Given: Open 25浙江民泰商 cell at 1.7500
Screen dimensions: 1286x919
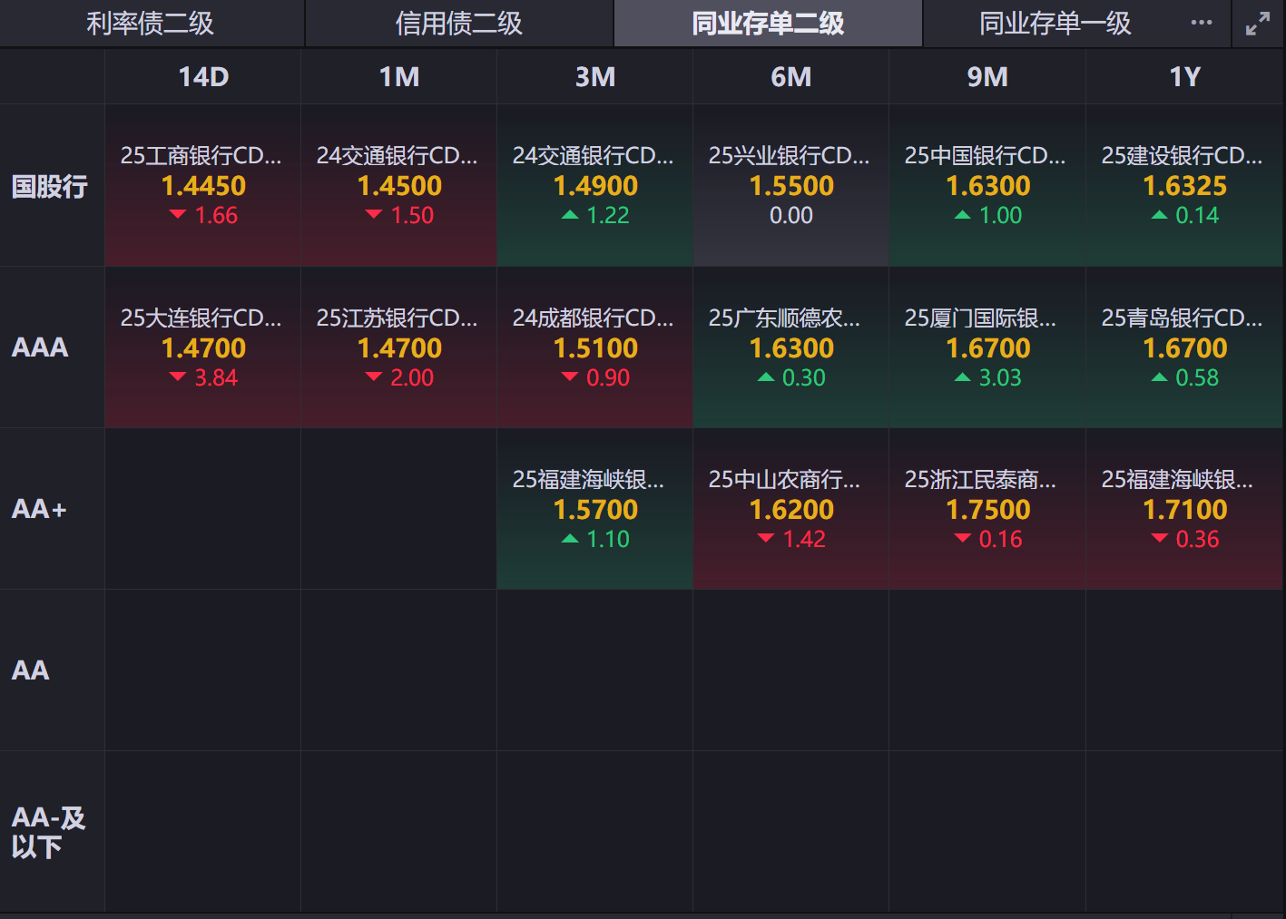Looking at the screenshot, I should coord(987,509).
